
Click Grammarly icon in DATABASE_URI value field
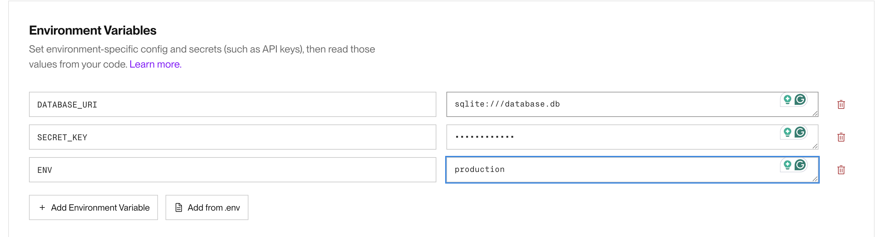click(800, 100)
